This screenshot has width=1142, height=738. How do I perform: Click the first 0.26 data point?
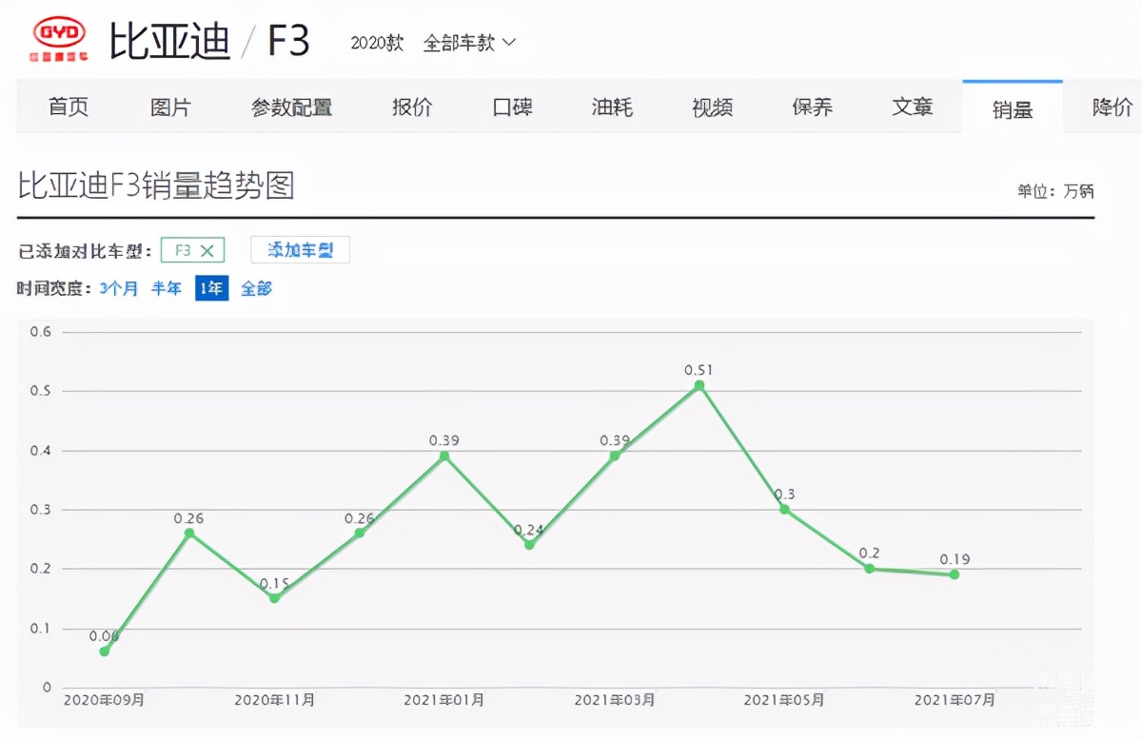coord(189,533)
